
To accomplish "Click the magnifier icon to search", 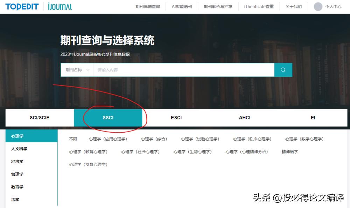I will 283,70.
